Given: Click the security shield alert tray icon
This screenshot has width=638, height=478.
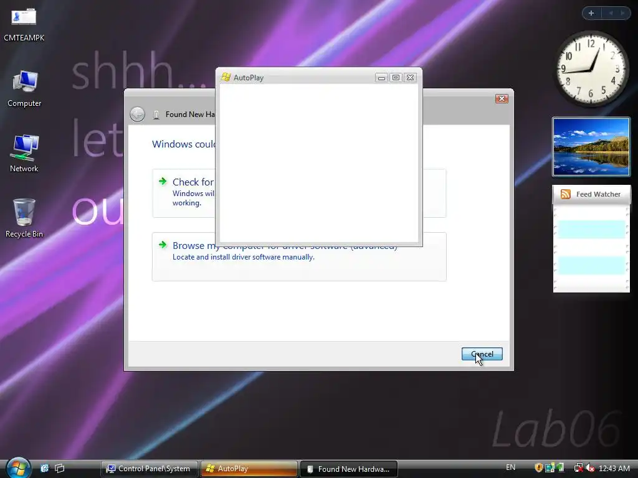Looking at the screenshot, I should [x=539, y=468].
